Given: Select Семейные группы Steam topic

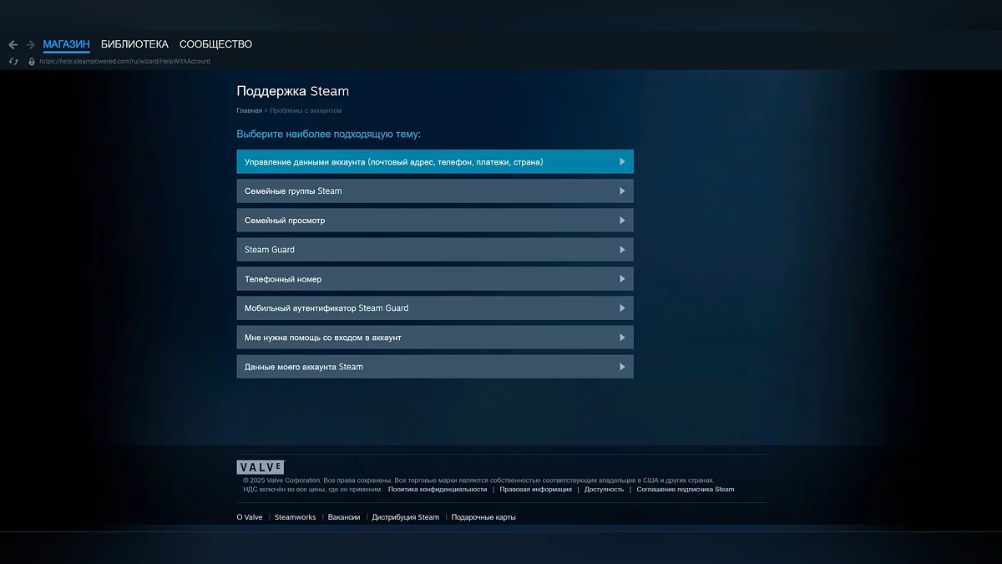Looking at the screenshot, I should click(435, 191).
